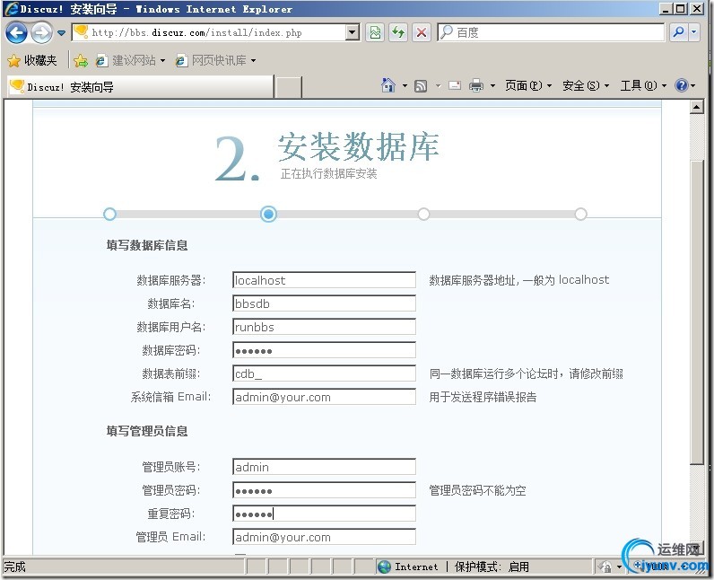Expand the Print options dropdown arrow
Viewport: 714px width, 580px height.
pos(492,85)
